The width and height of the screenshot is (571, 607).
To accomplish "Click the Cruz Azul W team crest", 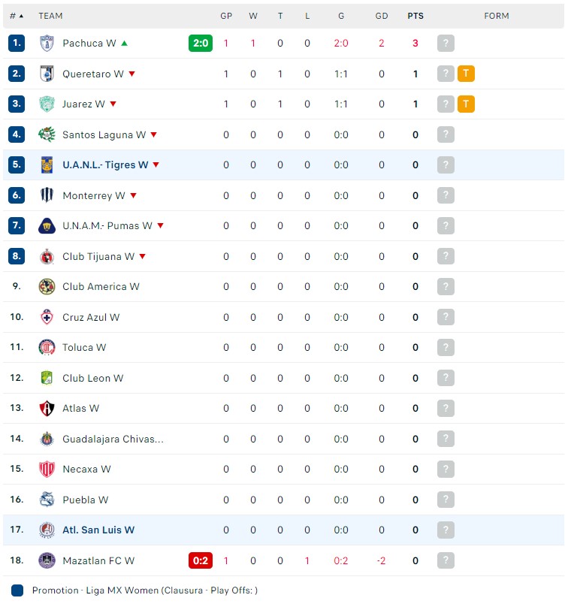I will tap(46, 317).
